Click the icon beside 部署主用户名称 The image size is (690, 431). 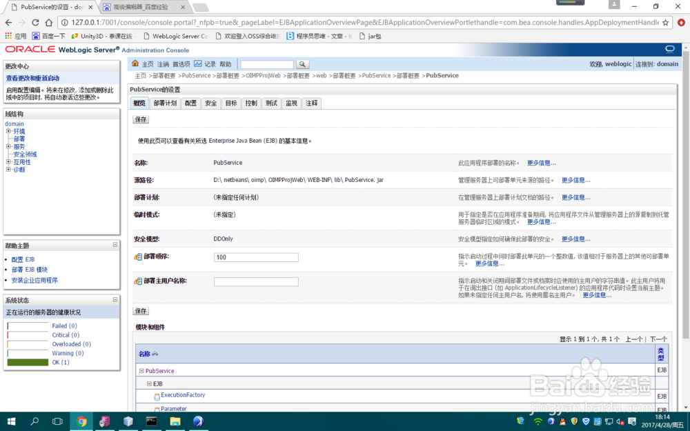(138, 281)
